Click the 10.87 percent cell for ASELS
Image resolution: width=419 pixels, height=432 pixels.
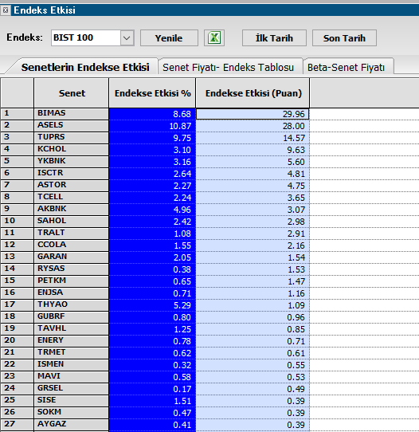(x=152, y=126)
